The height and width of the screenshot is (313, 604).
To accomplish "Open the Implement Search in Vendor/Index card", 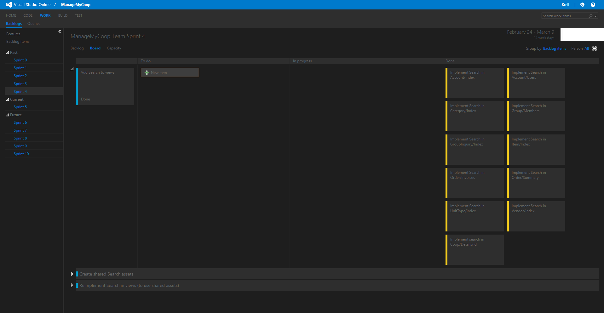I will 536,216.
